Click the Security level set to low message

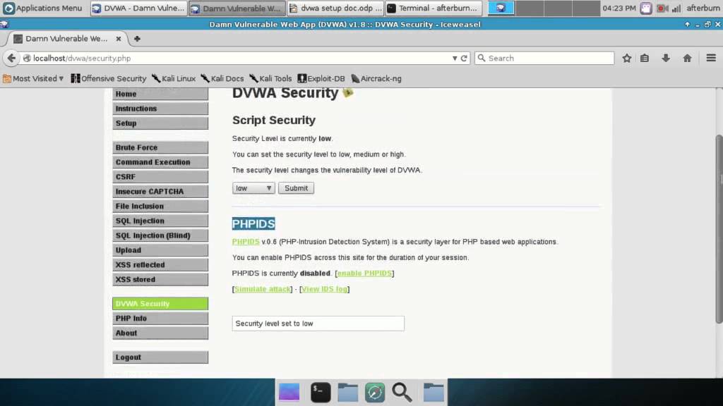tap(318, 324)
